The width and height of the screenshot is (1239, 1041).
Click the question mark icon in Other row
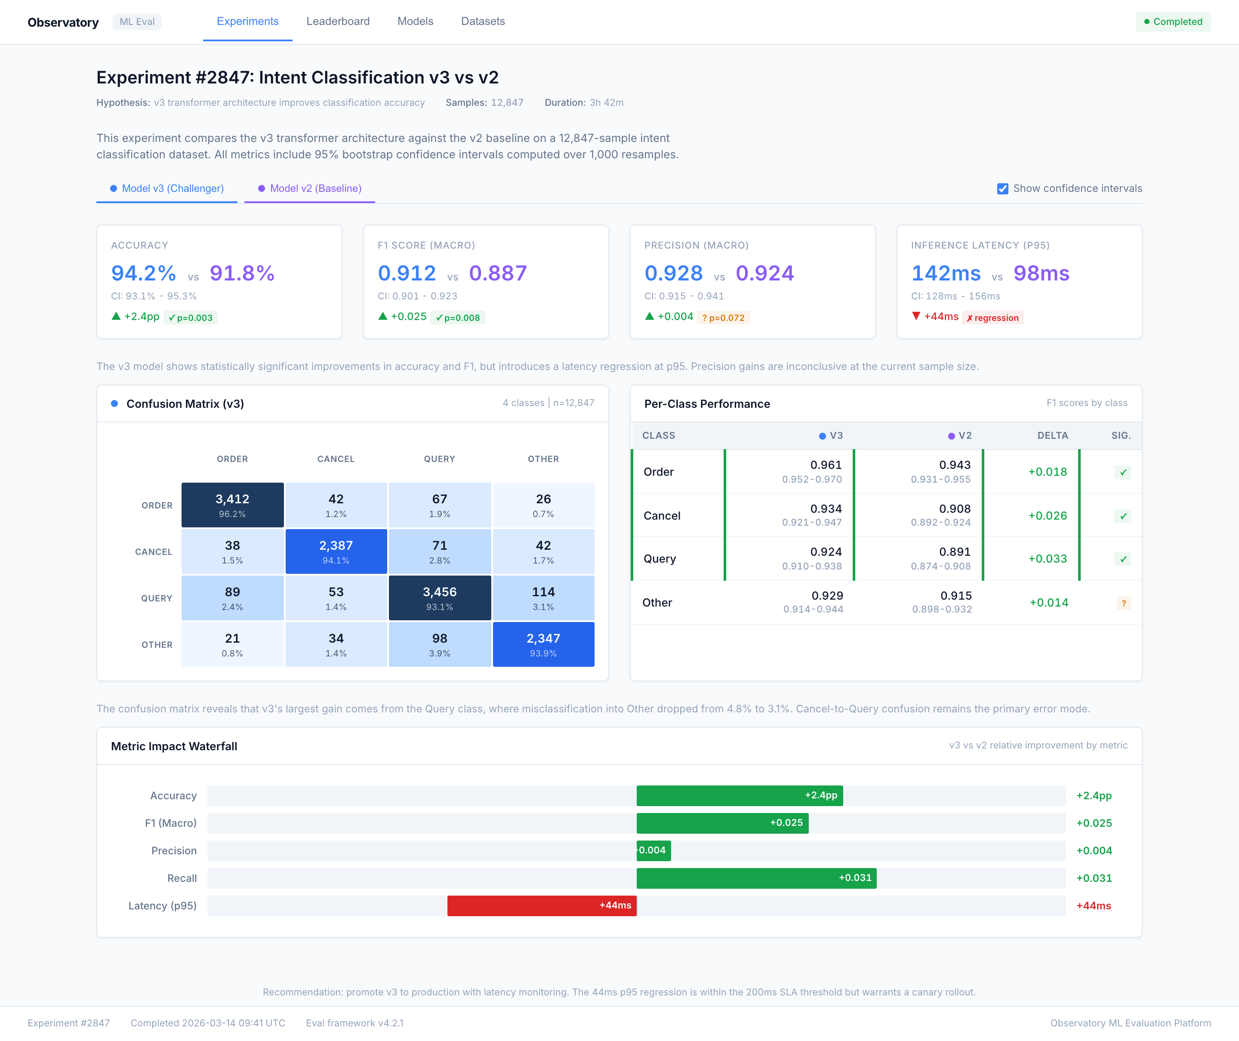point(1123,603)
